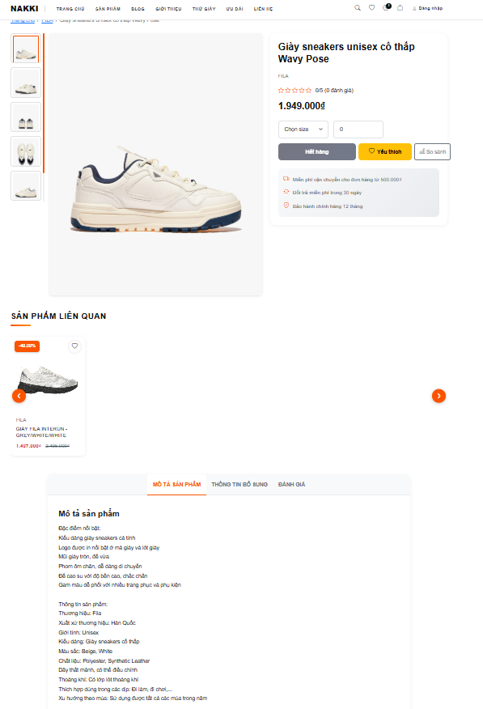Switch to ĐÁNH GIÁ tab
The image size is (483, 709).
(x=291, y=484)
